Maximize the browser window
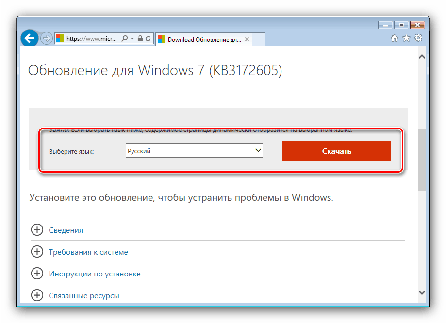The image size is (446, 323). (x=401, y=25)
